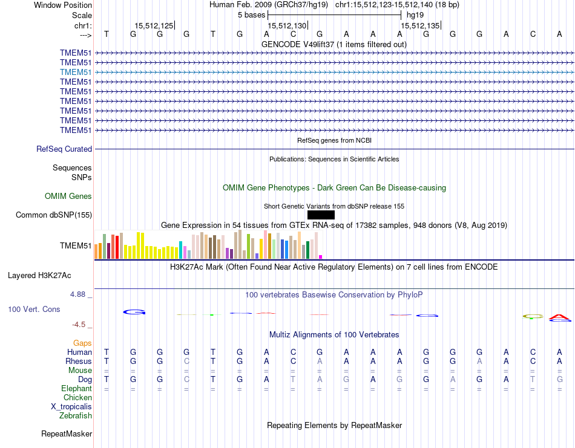Click TMEM51 label beside GTEx bar chart
575x448 pixels.
[x=76, y=245]
